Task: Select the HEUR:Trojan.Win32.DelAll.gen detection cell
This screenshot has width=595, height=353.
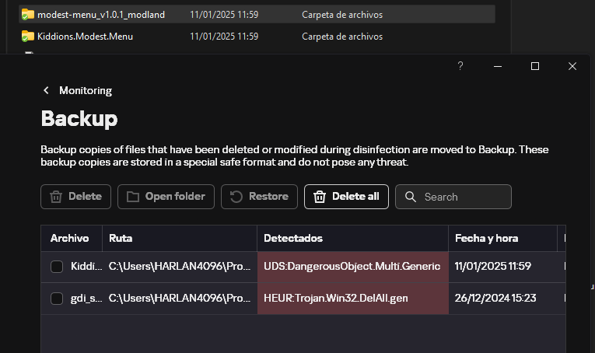Action: click(x=352, y=299)
